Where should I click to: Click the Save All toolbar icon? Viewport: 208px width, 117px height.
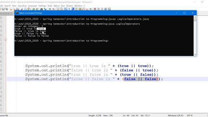(x=7, y=9)
